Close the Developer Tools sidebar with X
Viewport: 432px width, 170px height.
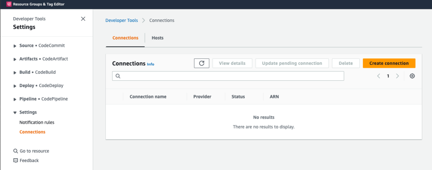(83, 19)
